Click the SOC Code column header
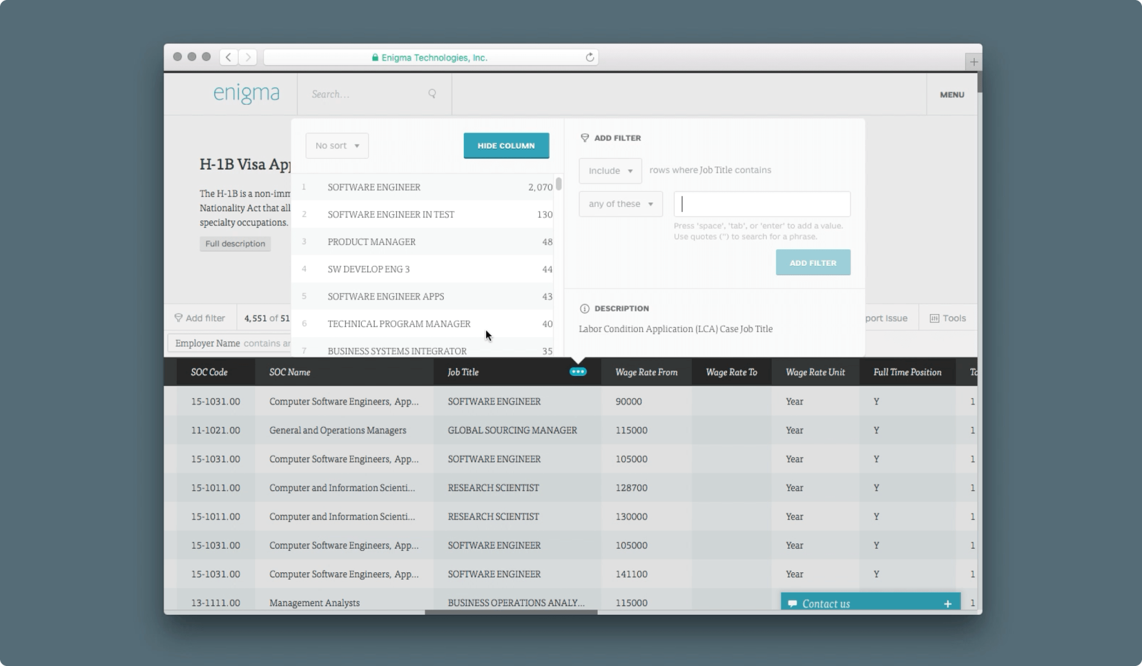This screenshot has width=1142, height=666. coord(216,371)
